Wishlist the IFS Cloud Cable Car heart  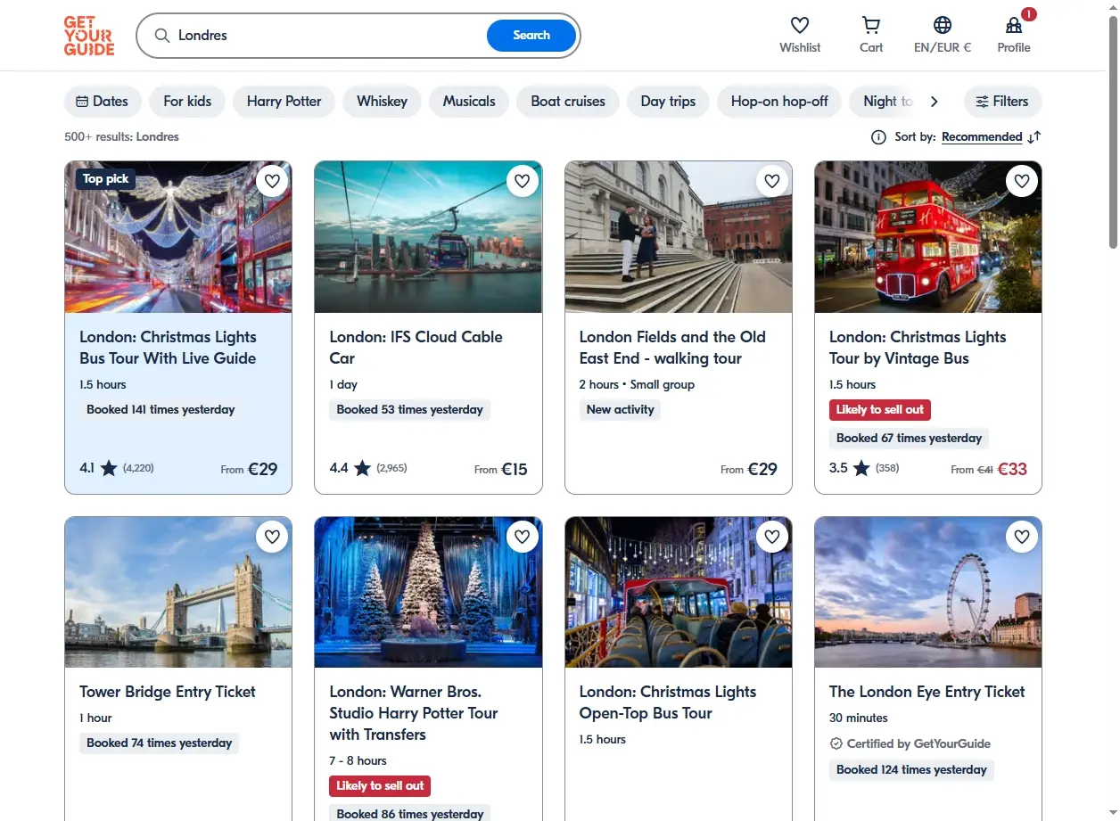click(522, 181)
